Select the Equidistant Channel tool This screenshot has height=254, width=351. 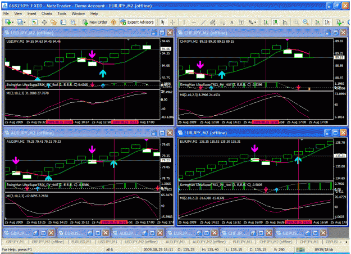213,22
